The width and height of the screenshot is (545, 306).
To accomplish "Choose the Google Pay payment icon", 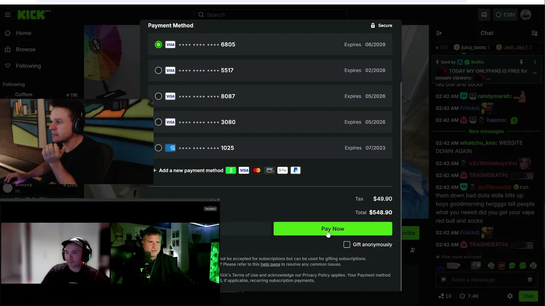I will (283, 170).
